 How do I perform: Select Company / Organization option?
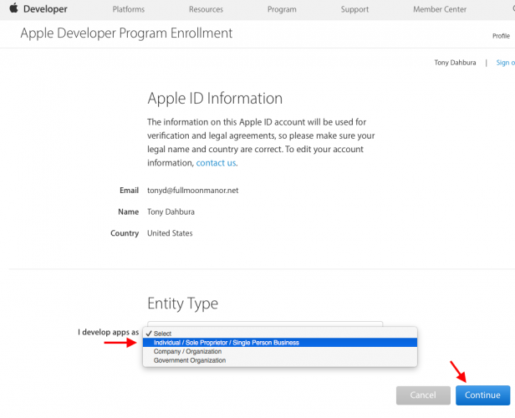[280, 351]
